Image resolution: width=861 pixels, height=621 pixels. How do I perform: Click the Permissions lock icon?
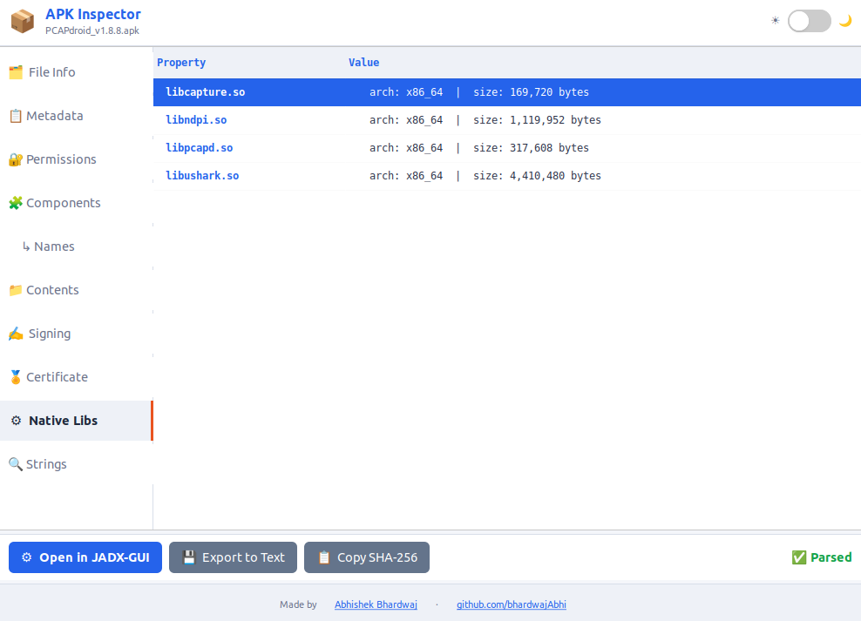pos(16,159)
